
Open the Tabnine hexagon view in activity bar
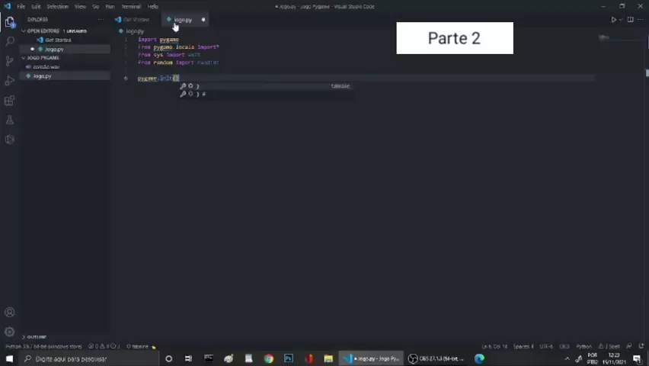[x=9, y=140]
